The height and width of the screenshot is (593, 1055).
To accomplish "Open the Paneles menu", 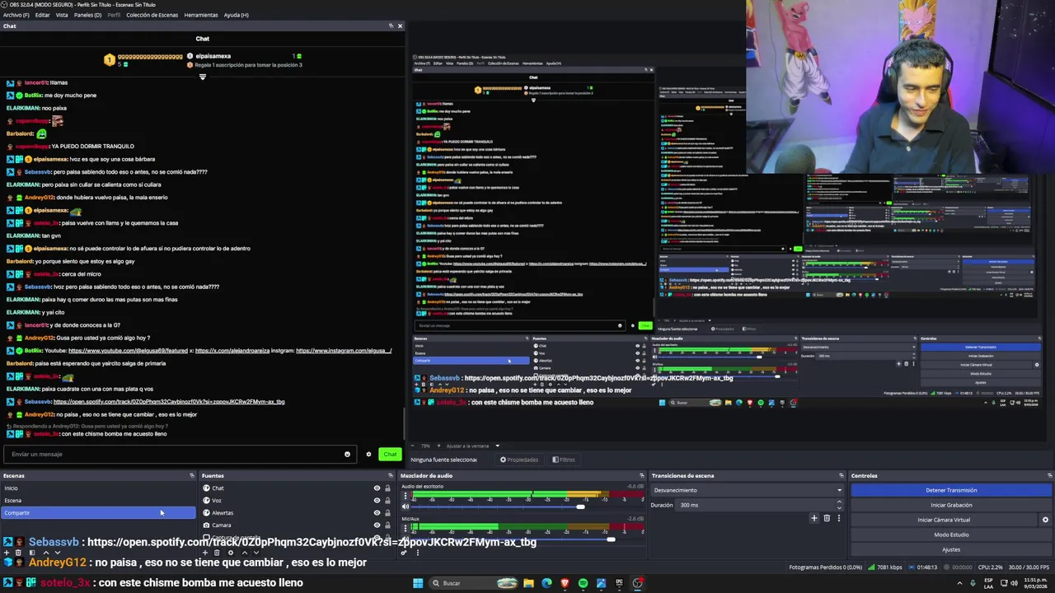I will pos(87,15).
